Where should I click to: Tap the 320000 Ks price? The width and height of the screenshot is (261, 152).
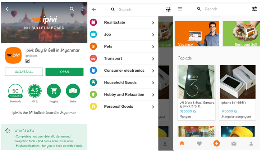188,111
